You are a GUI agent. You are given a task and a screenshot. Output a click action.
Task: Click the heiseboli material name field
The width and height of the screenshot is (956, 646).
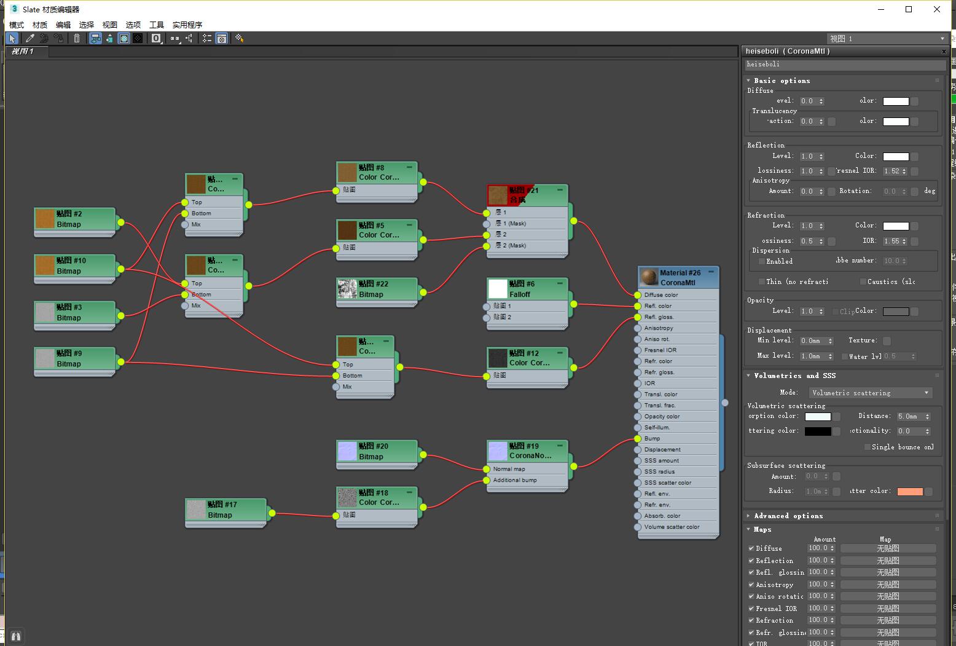[845, 65]
